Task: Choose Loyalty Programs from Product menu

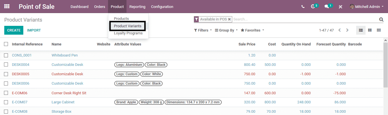Action: click(x=128, y=33)
